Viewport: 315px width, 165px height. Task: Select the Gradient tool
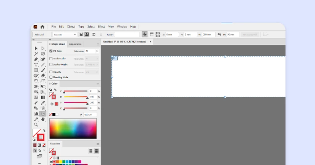(x=43, y=97)
